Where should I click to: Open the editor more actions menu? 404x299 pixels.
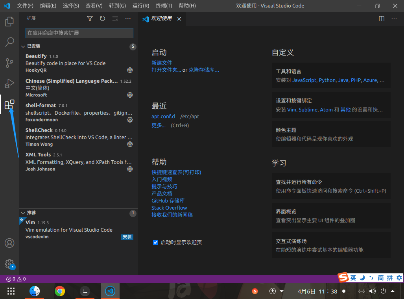[394, 19]
